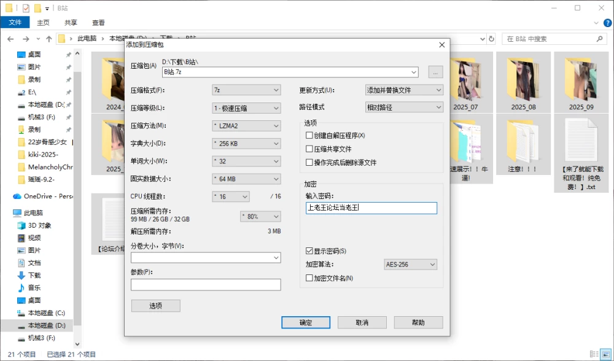Go up one folder level arrow

point(49,39)
